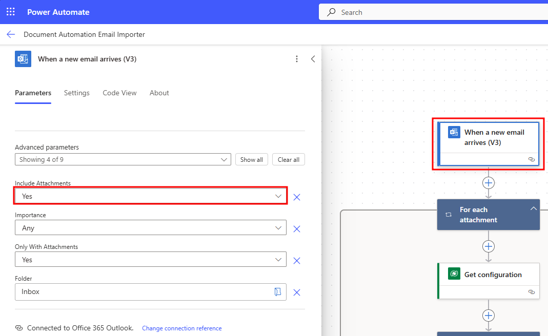Switch to the Settings tab
The image size is (548, 336).
(x=76, y=93)
